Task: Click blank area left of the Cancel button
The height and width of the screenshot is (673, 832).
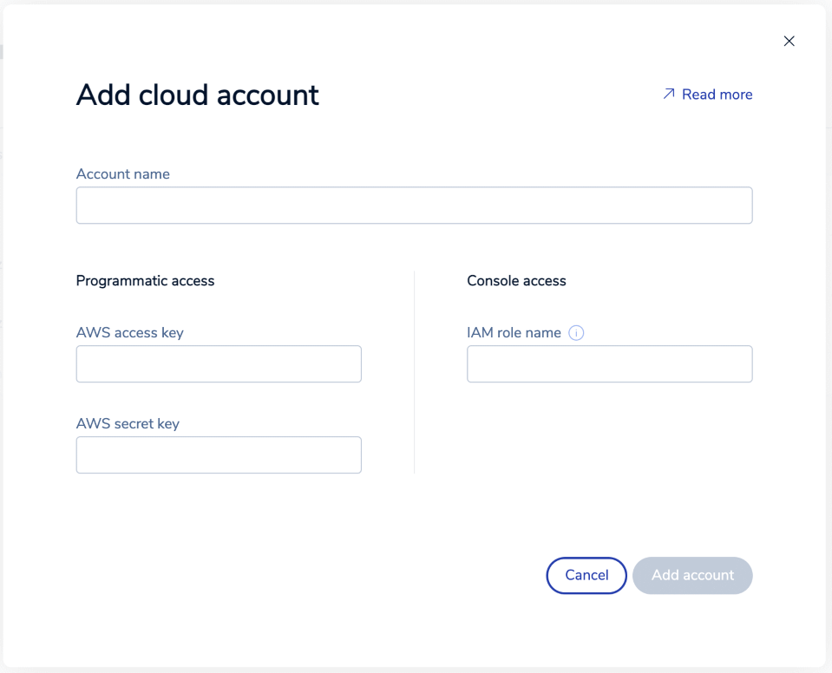Action: tap(347, 575)
